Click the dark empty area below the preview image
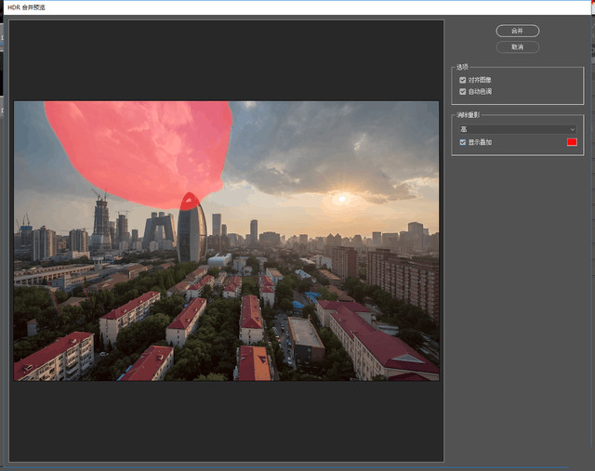Image resolution: width=595 pixels, height=471 pixels. coord(226,420)
